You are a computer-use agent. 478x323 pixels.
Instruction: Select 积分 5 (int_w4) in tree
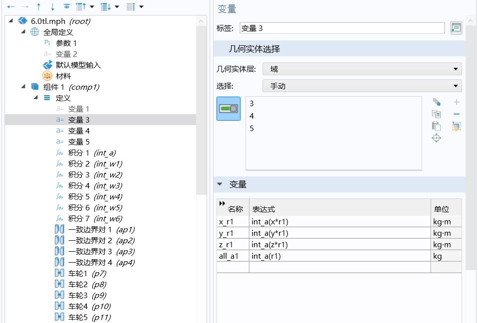click(95, 197)
